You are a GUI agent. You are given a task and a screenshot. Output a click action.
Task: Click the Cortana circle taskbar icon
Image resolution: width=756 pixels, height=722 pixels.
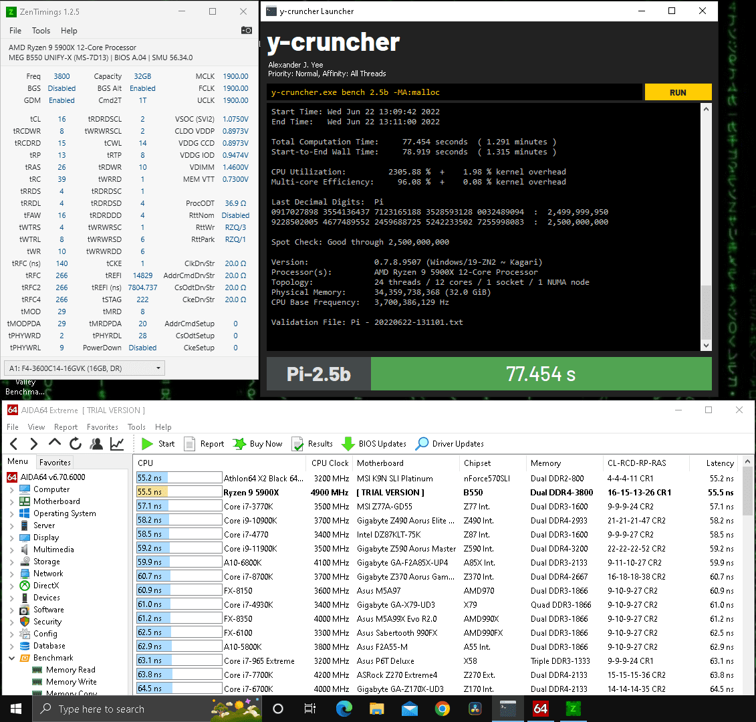point(277,709)
